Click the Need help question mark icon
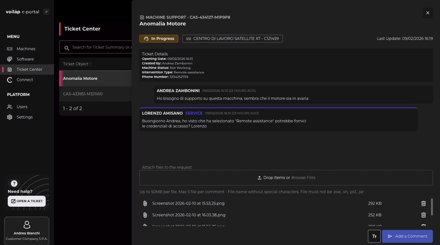440x245 pixels. pyautogui.click(x=14, y=184)
